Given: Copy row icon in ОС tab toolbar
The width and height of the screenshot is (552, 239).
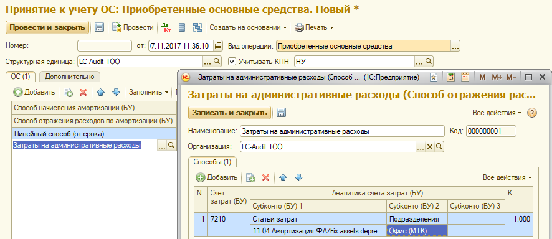Looking at the screenshot, I should pyautogui.click(x=68, y=93).
